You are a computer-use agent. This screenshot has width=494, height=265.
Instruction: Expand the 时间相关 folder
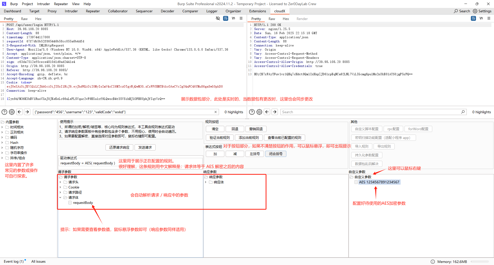pyautogui.click(x=2, y=127)
